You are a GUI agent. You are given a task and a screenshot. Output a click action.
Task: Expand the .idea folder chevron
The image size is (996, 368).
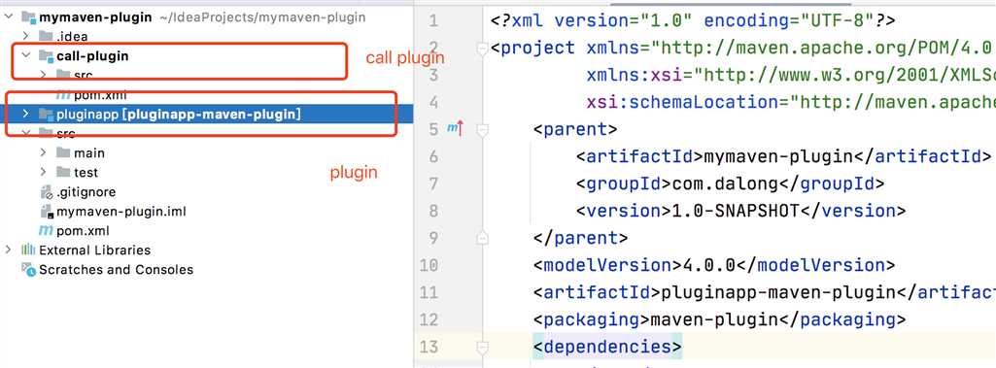pyautogui.click(x=25, y=36)
